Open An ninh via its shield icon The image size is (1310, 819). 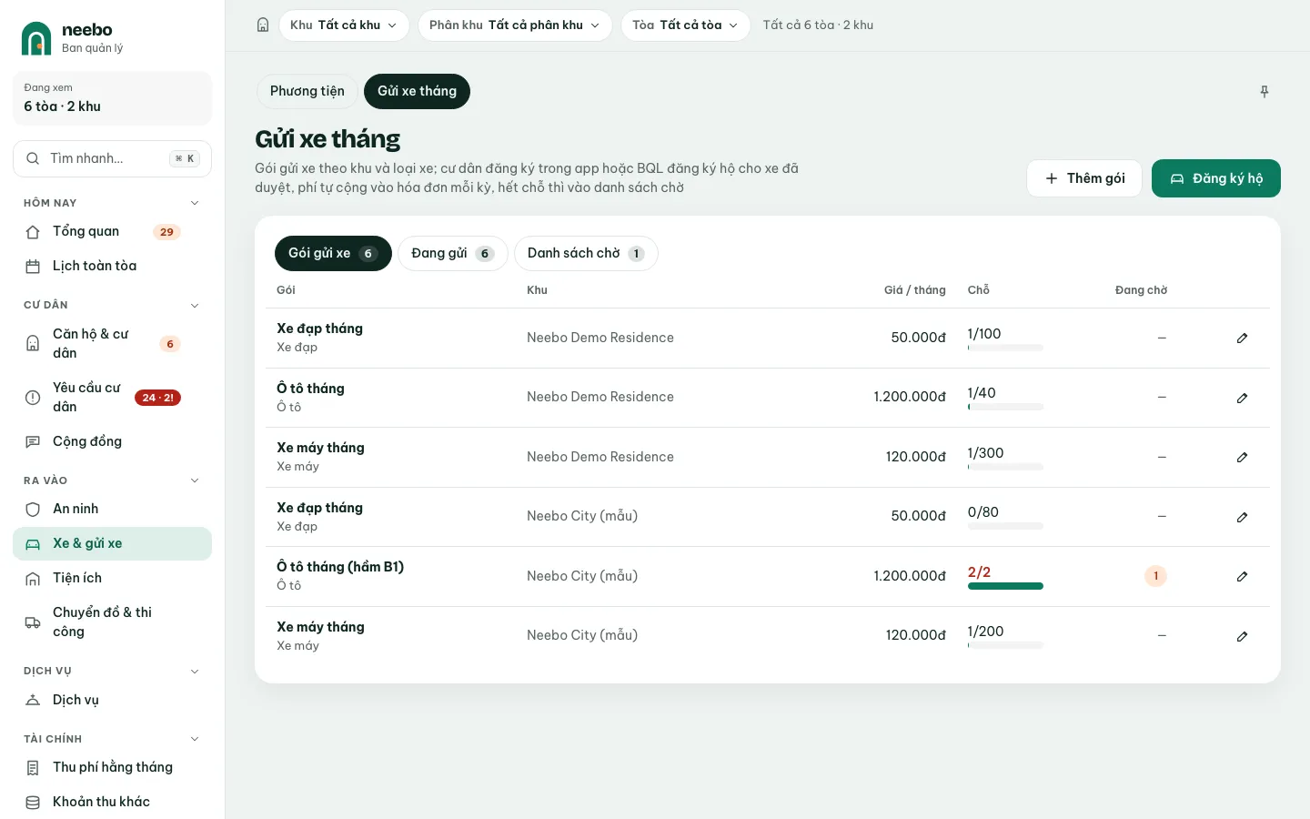point(33,510)
